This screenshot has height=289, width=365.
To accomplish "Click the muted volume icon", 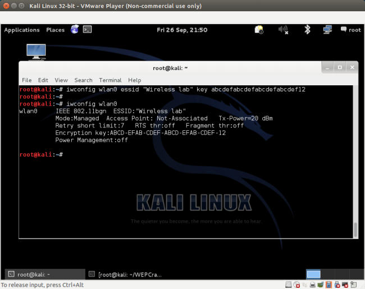I will (283, 30).
